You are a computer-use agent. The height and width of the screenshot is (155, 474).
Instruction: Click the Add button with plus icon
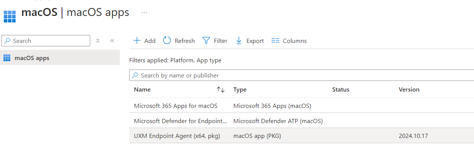[x=144, y=41]
